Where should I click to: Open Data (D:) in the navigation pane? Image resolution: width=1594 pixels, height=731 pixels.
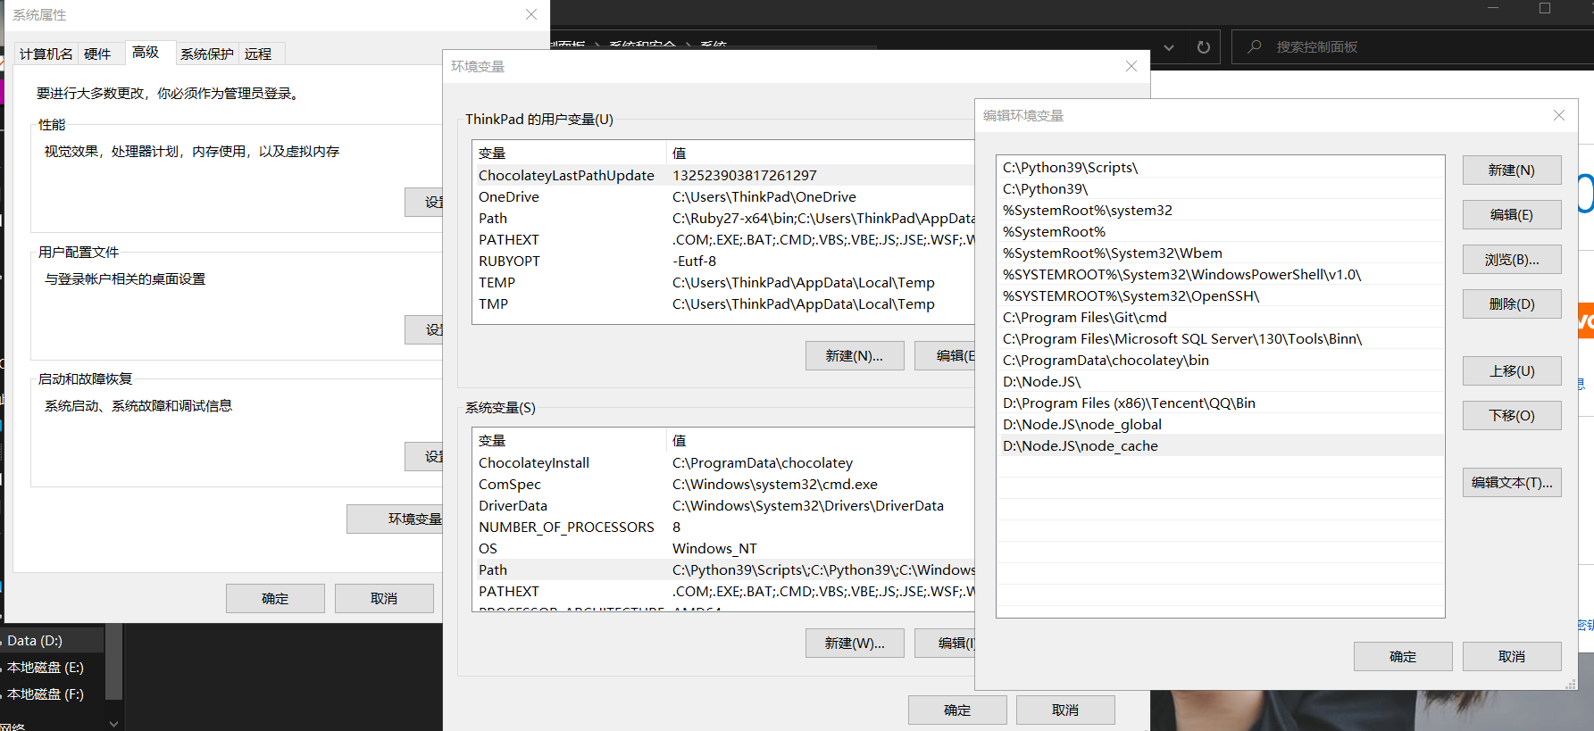point(53,640)
